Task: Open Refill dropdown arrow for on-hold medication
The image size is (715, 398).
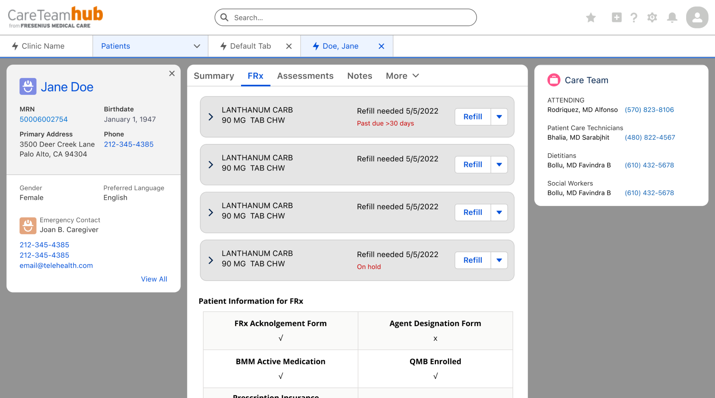Action: (499, 260)
